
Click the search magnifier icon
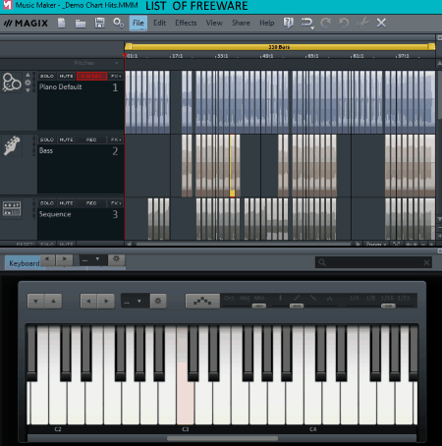coord(322,262)
